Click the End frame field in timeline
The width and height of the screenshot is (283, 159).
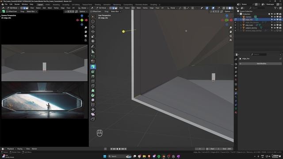pos(227,149)
